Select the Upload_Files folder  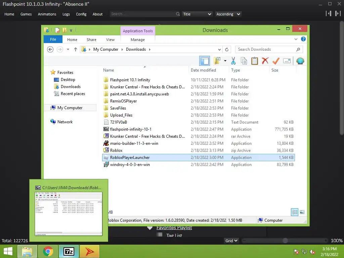tap(121, 115)
